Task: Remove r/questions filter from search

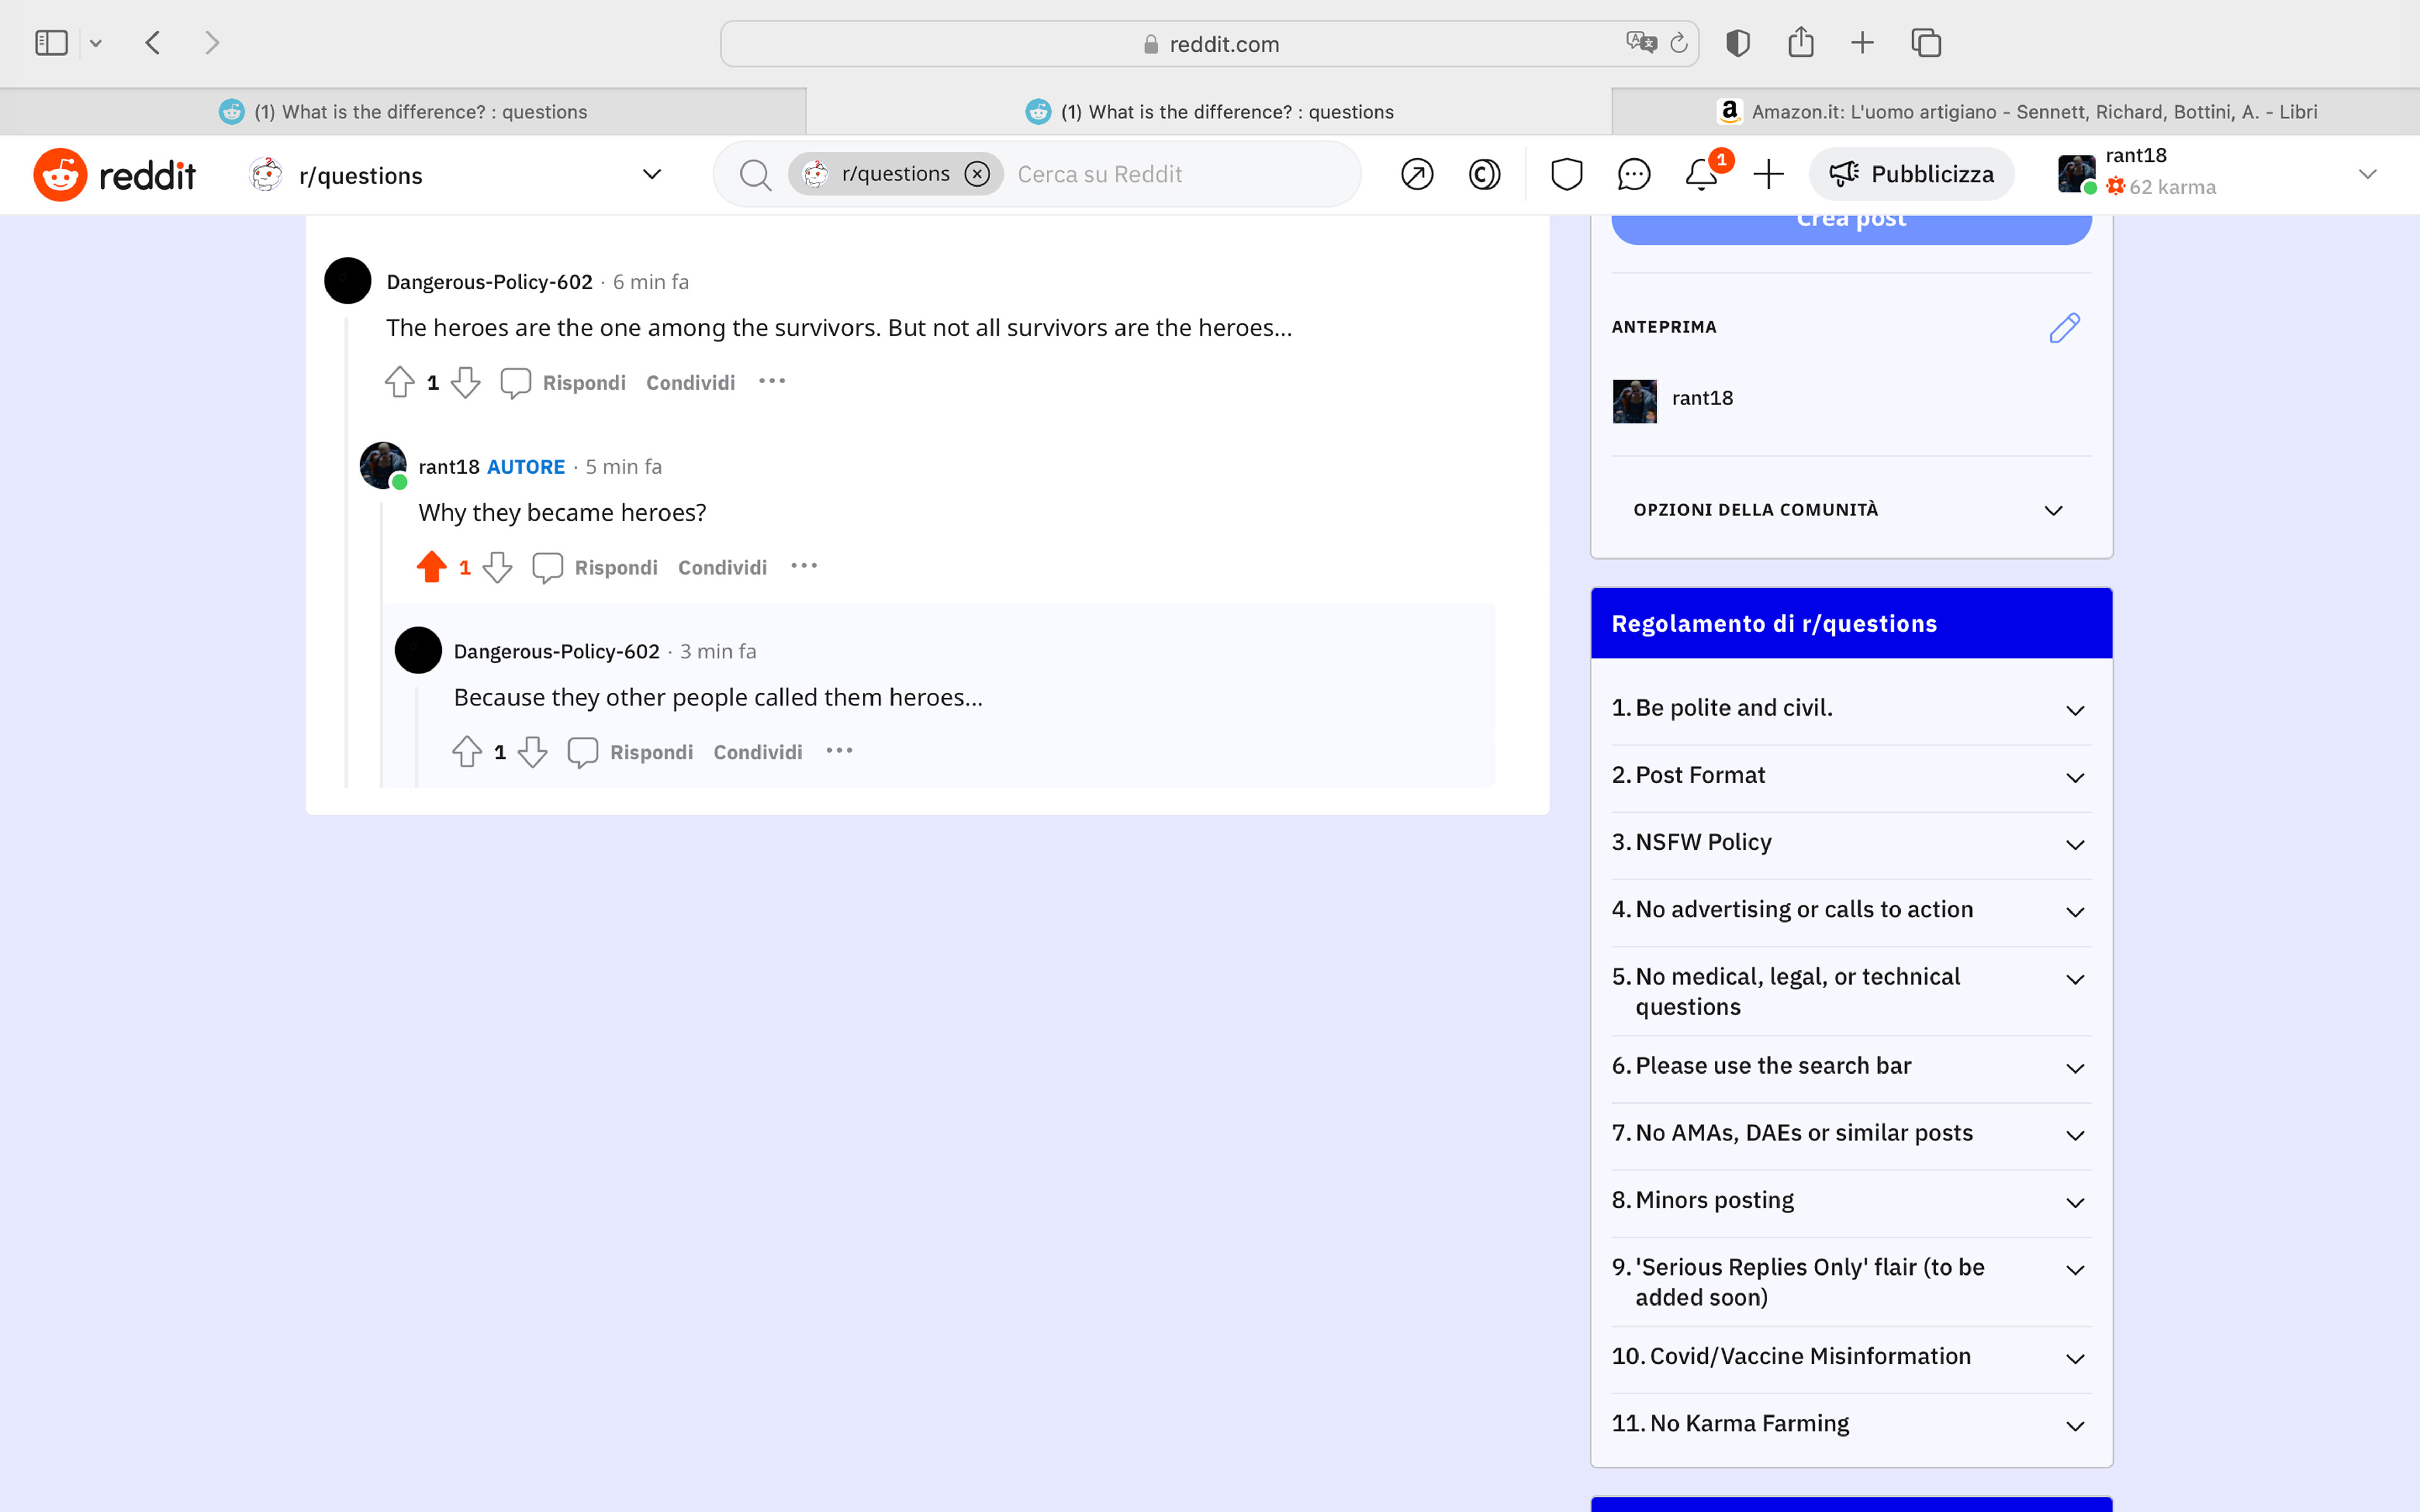Action: [x=977, y=175]
